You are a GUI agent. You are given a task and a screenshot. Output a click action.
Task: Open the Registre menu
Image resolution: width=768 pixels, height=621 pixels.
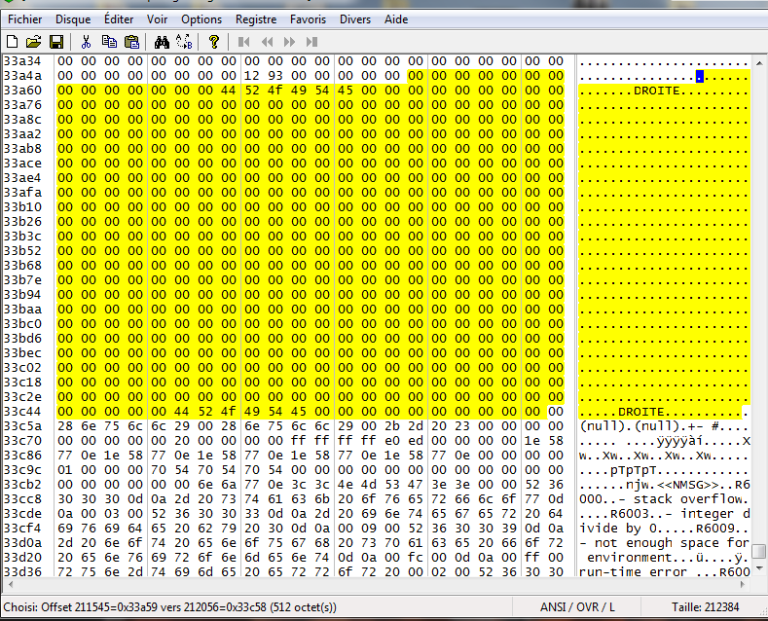click(x=256, y=19)
